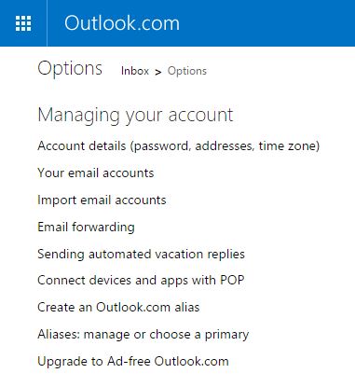Open Your email accounts settings
355x387 pixels.
pyautogui.click(x=96, y=173)
